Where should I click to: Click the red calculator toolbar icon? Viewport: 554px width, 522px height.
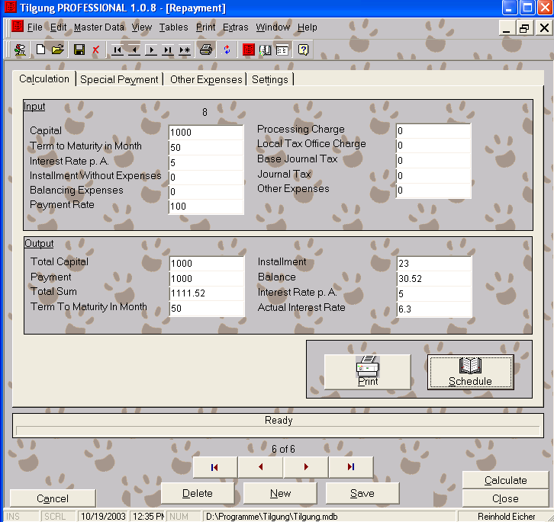tap(248, 50)
